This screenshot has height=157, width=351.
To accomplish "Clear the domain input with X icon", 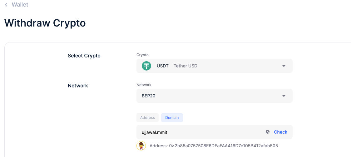I will tap(268, 132).
